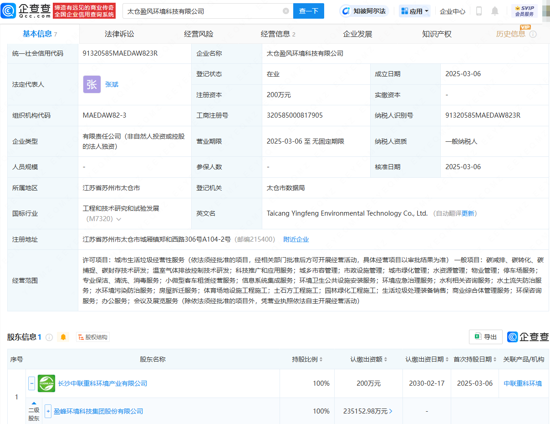Go to the 企业发展 tab
This screenshot has width=550, height=424.
[357, 34]
